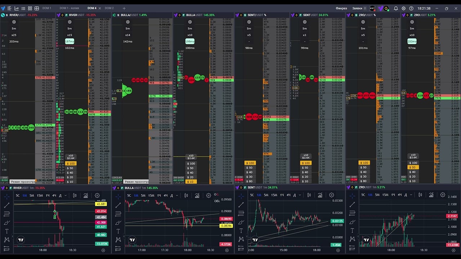Viewport: 461px width, 259px height.
Task: Switch to the DOM 1 workspace tab
Action: 46,8
